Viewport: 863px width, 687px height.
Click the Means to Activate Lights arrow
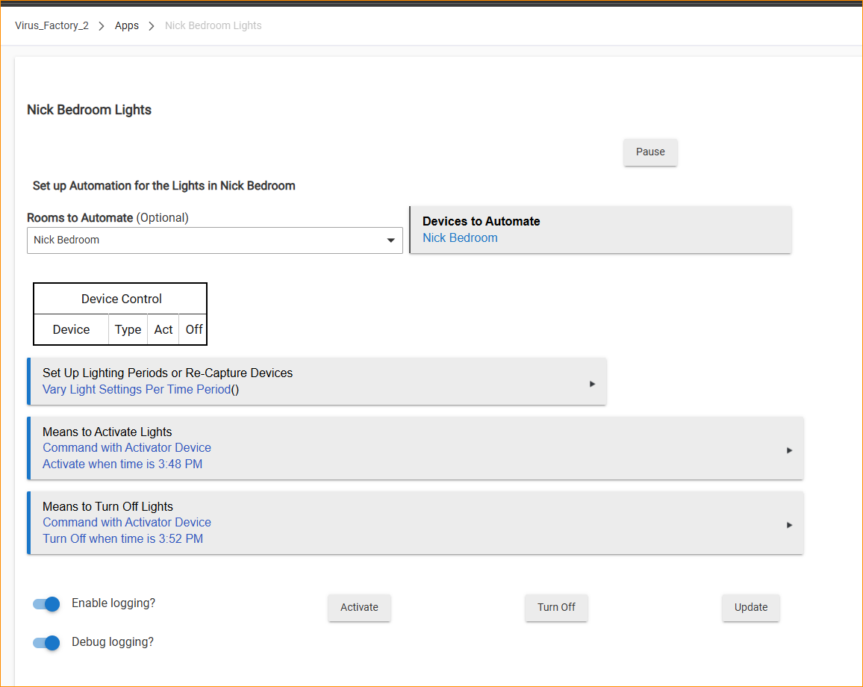[789, 450]
